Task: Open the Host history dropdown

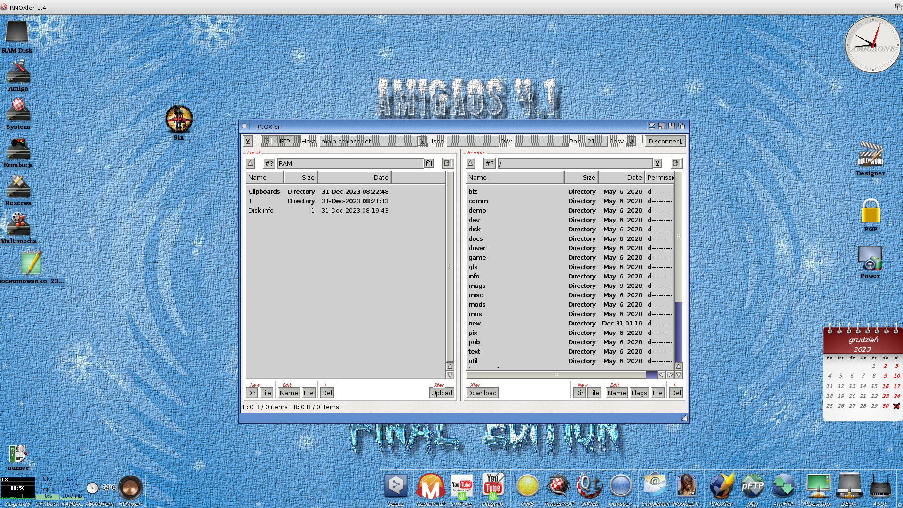Action: pyautogui.click(x=422, y=141)
